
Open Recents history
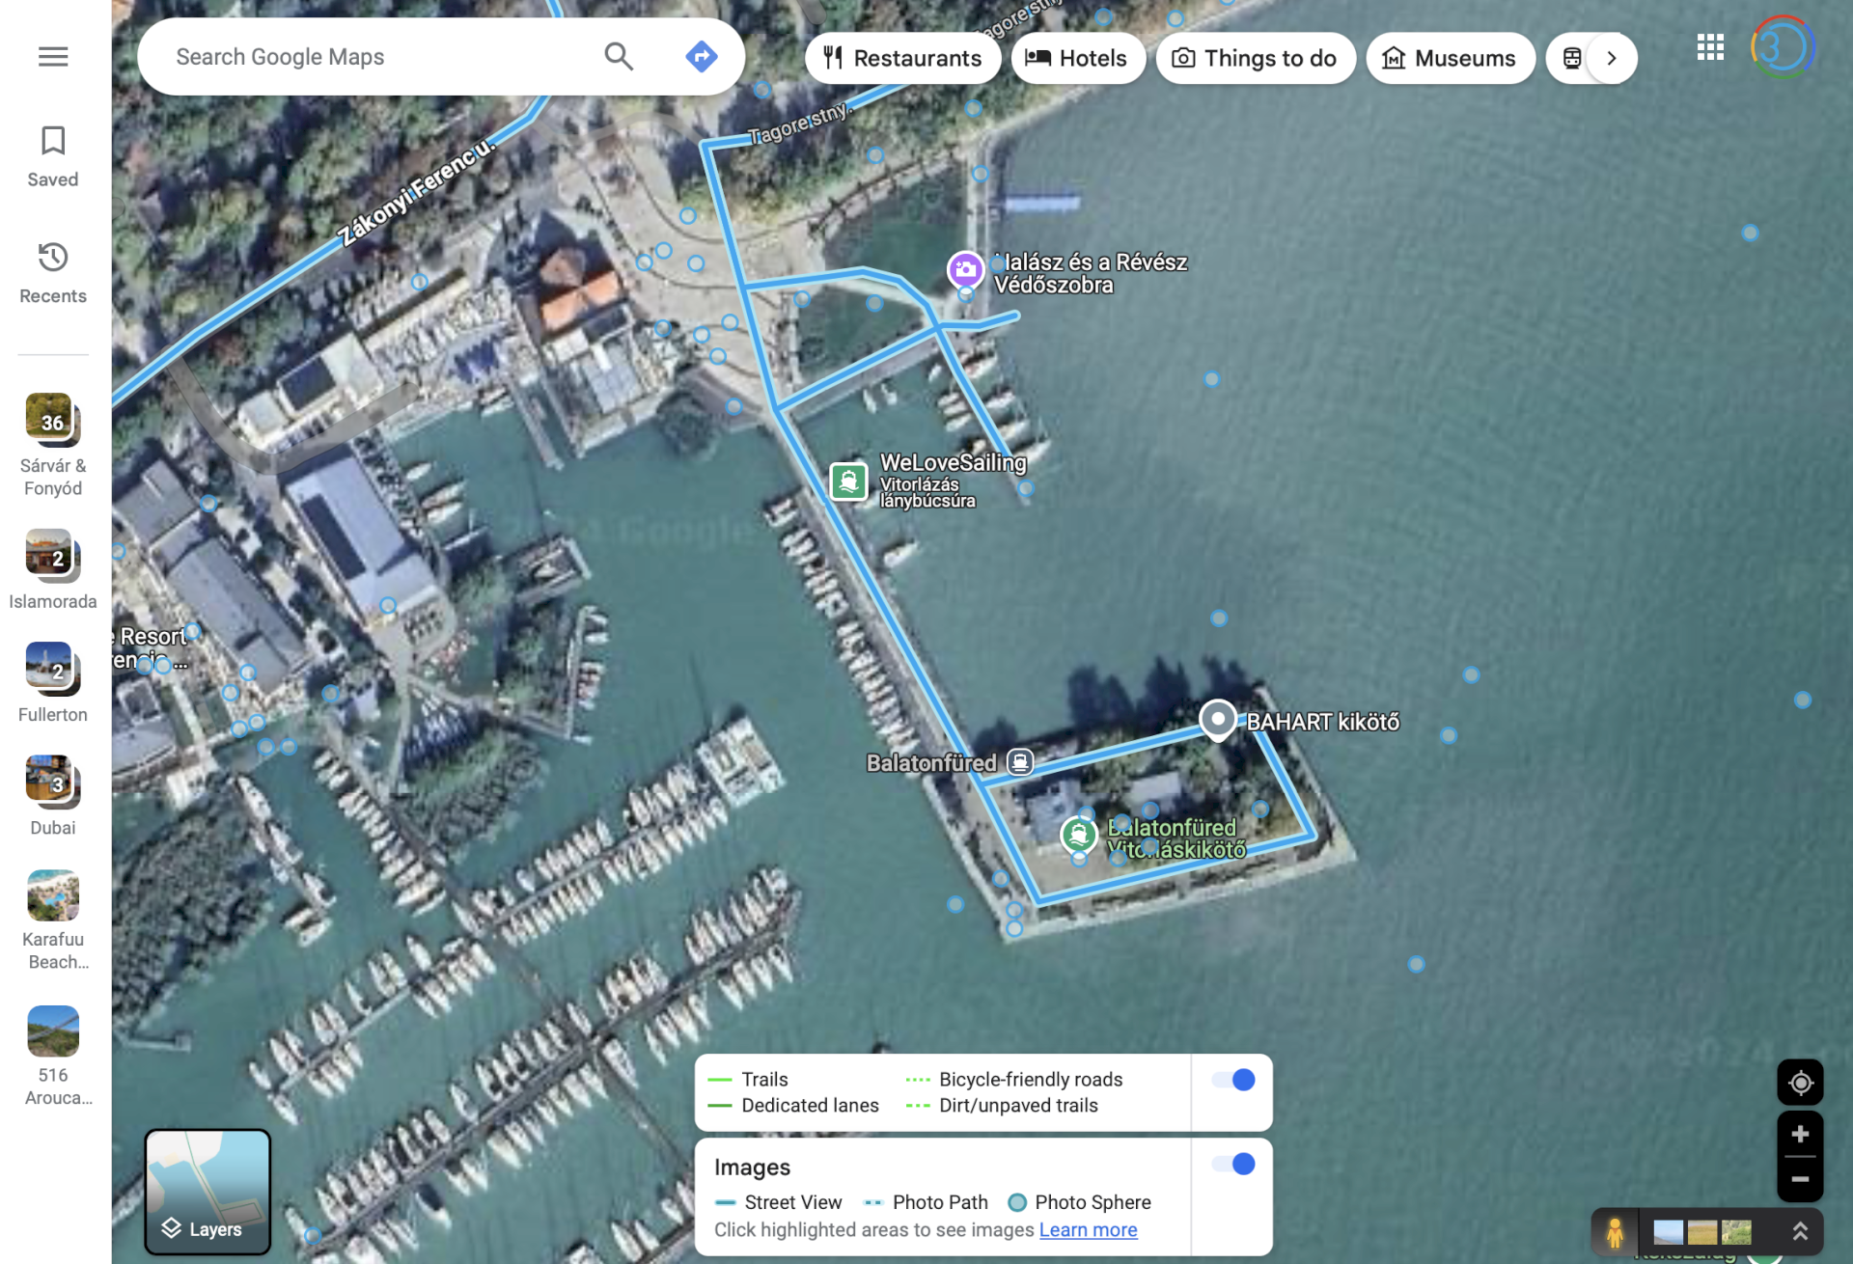(53, 272)
